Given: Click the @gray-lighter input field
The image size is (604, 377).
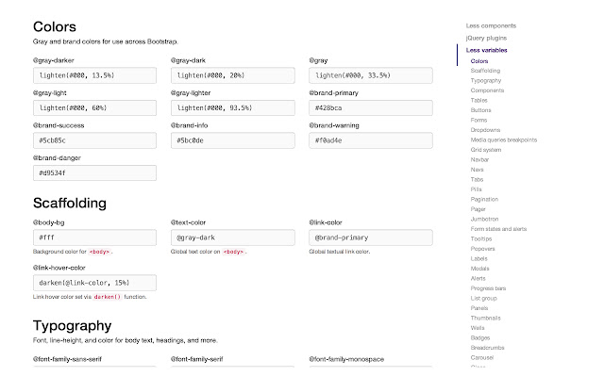Looking at the screenshot, I should point(233,107).
